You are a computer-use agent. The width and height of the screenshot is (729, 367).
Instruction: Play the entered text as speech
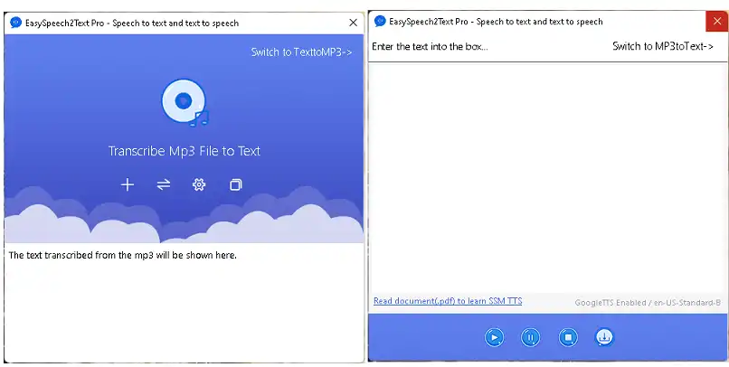[494, 337]
